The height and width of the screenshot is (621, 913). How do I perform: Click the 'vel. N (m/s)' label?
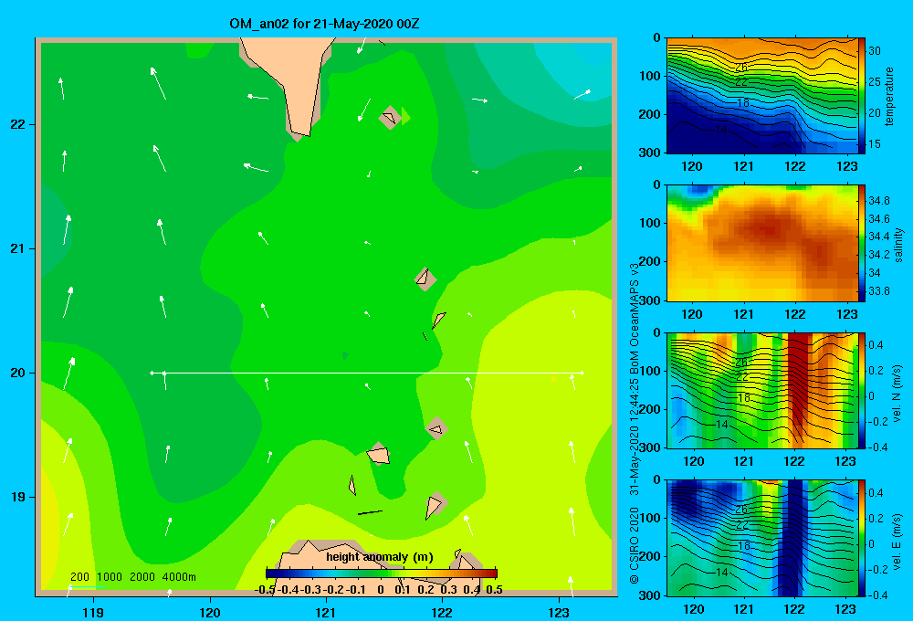897,394
